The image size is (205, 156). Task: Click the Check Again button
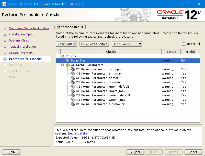(66, 44)
